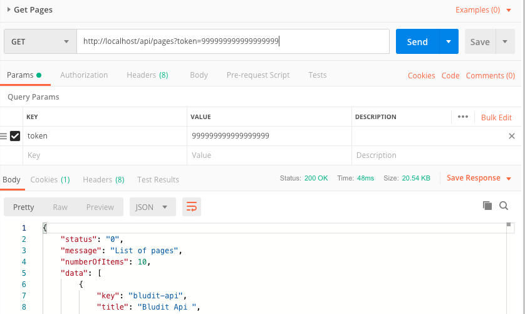
Task: Click the copy response to clipboard icon
Action: click(487, 206)
